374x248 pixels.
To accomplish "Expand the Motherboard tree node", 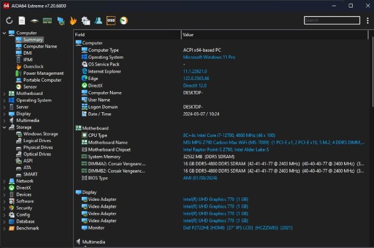I will (x=4, y=93).
